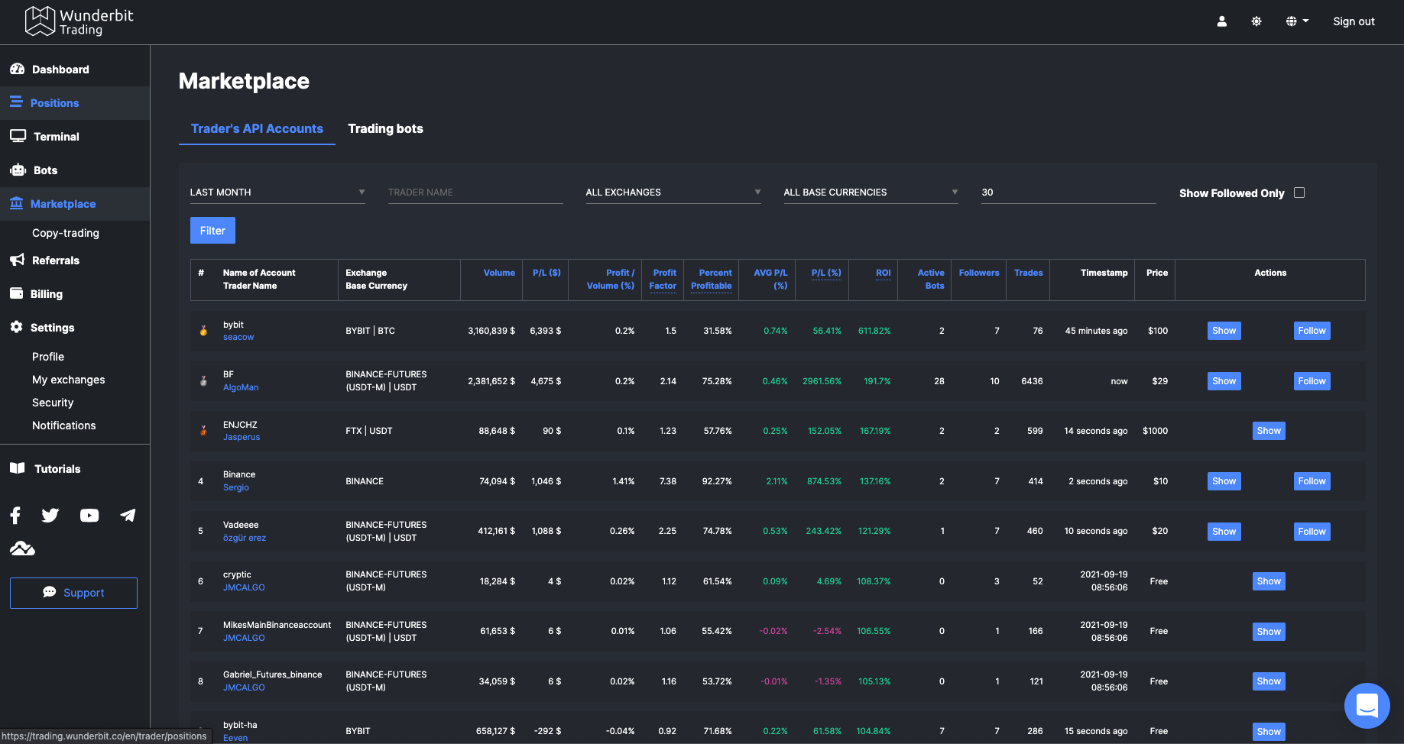Click the Support button
The image size is (1404, 744).
pos(73,593)
